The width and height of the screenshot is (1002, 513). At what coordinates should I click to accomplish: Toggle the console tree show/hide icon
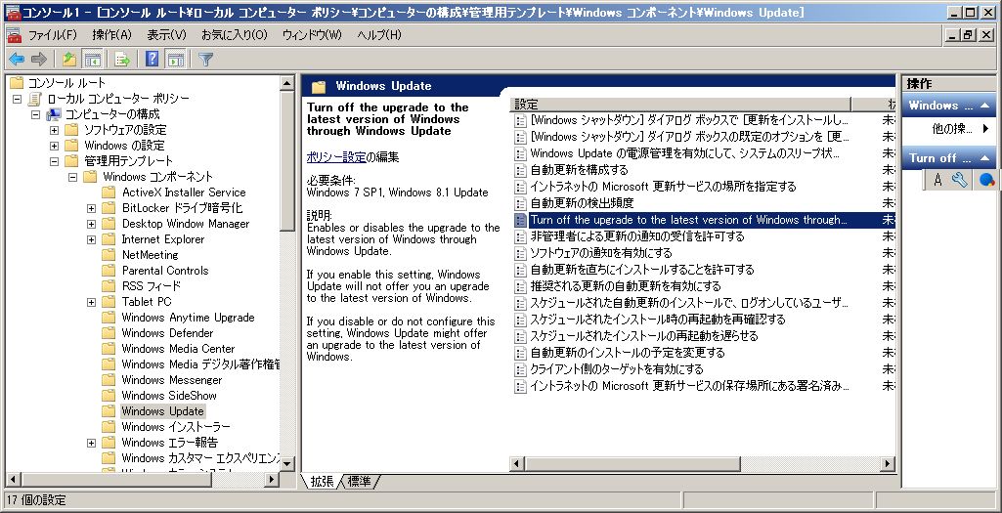pos(93,60)
